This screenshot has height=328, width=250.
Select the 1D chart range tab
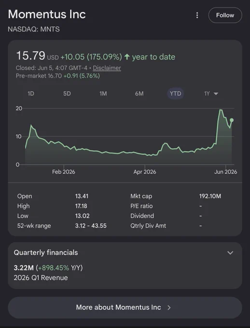tap(31, 94)
